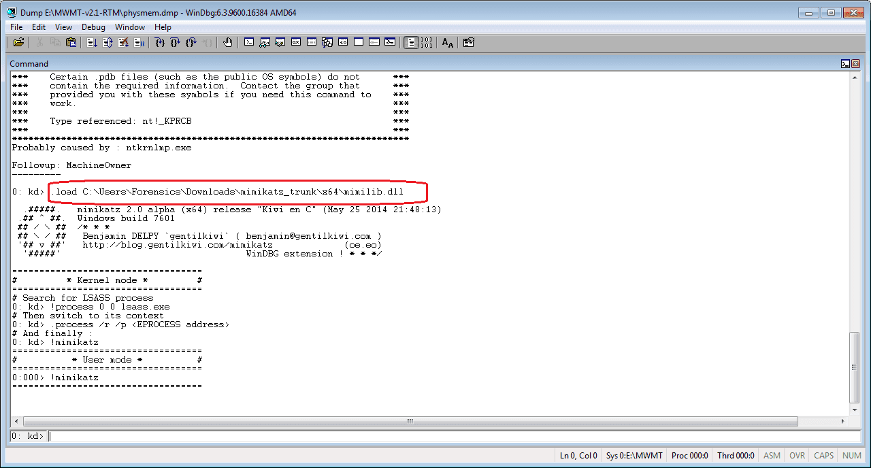The height and width of the screenshot is (468, 871).
Task: Click the NUM status bar indicator
Action: click(x=852, y=456)
